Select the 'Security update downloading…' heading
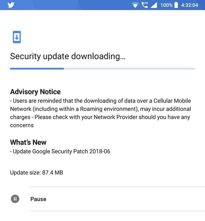The height and width of the screenshot is (221, 205). pos(68,56)
